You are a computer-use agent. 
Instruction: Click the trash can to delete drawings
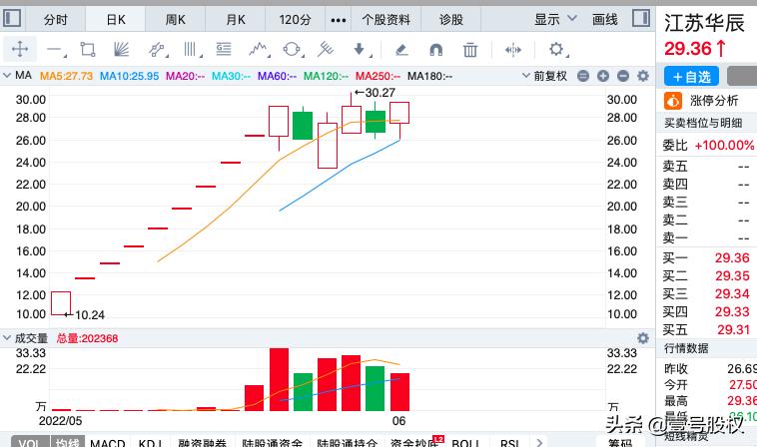tap(470, 49)
